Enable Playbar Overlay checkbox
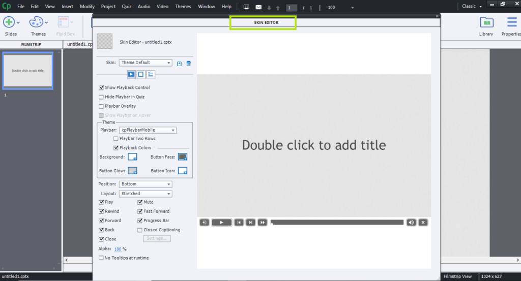This screenshot has width=521, height=281. coord(101,106)
